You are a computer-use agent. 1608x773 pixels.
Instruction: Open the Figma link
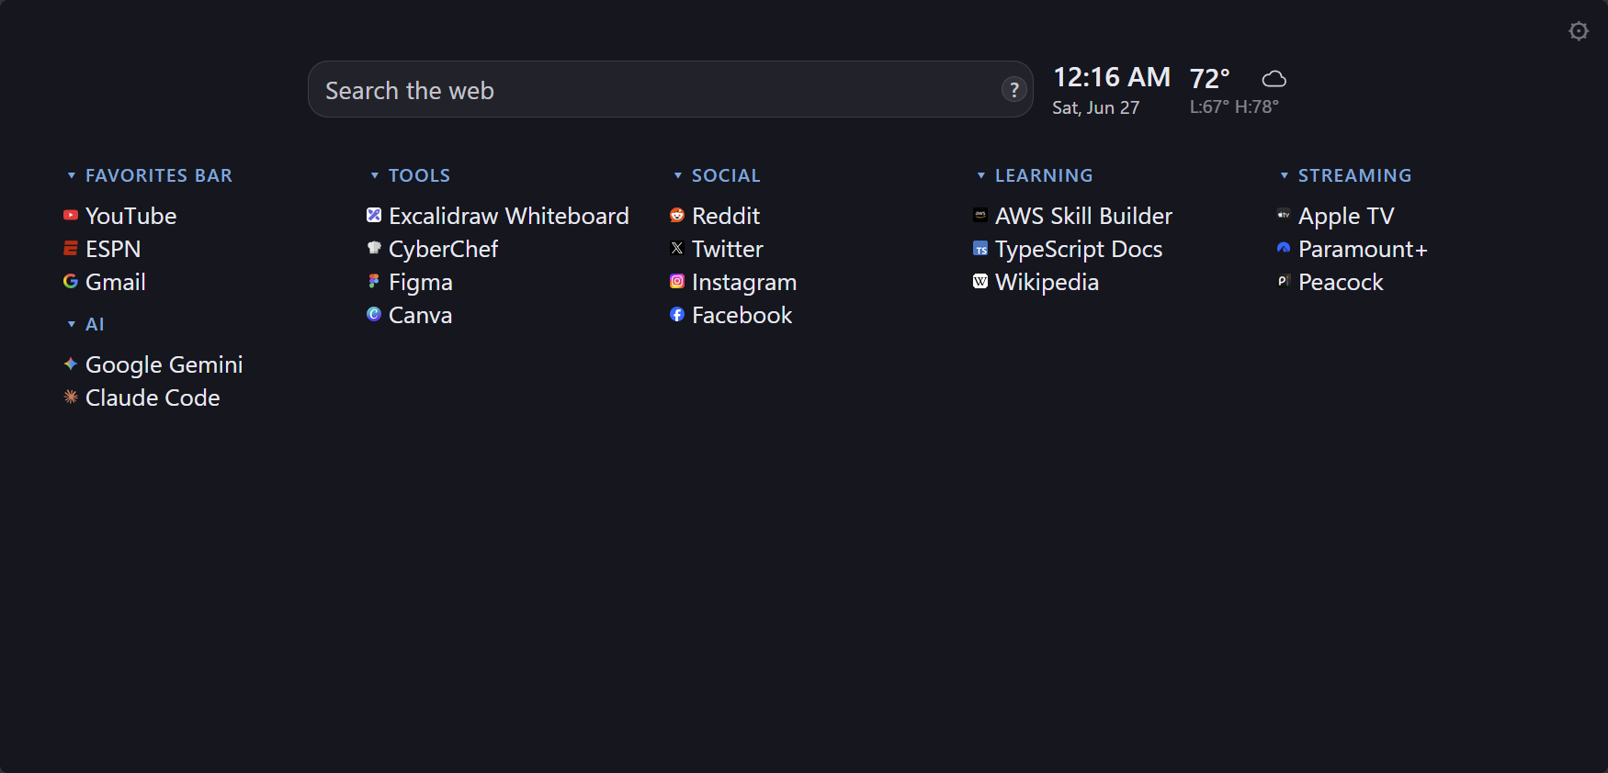point(421,282)
